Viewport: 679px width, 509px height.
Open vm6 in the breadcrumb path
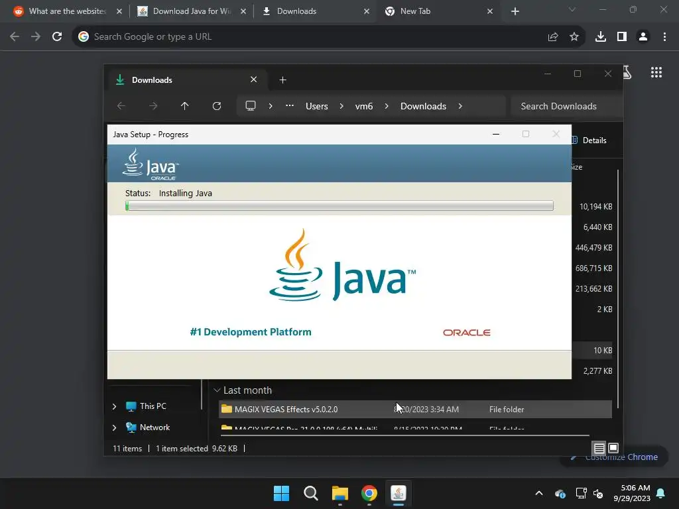[364, 106]
